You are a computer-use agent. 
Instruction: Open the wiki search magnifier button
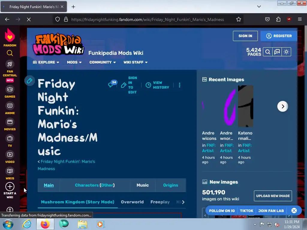click(268, 52)
